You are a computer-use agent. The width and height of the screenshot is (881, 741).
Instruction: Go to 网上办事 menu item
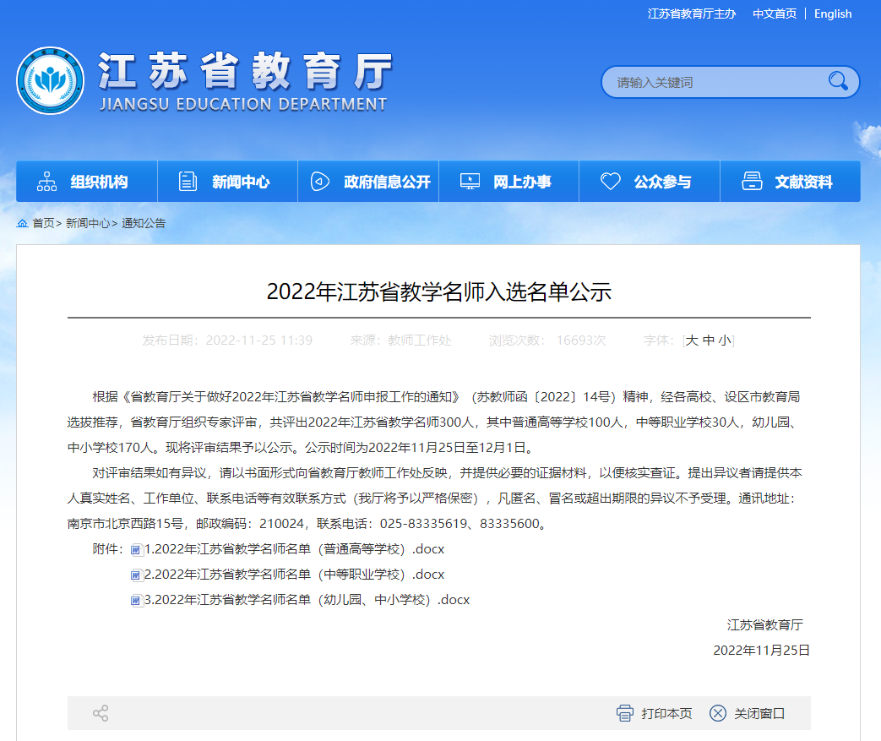click(x=508, y=182)
